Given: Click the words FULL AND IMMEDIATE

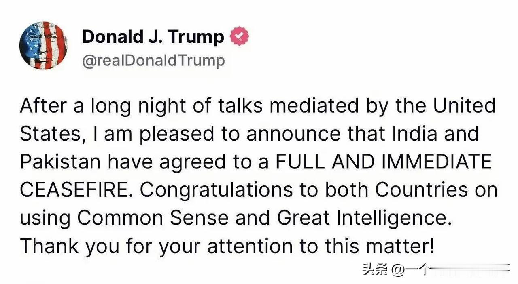Looking at the screenshot, I should [384, 162].
